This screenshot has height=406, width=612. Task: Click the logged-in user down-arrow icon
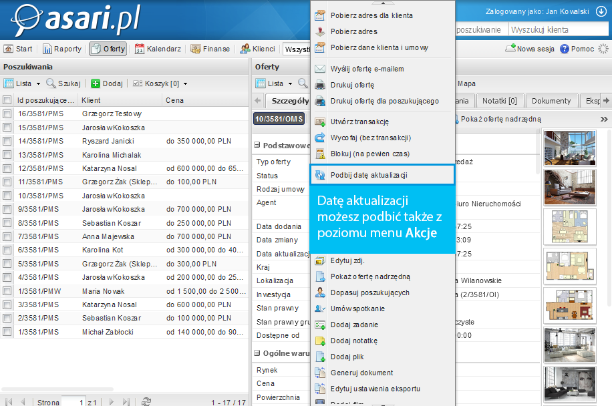point(601,12)
